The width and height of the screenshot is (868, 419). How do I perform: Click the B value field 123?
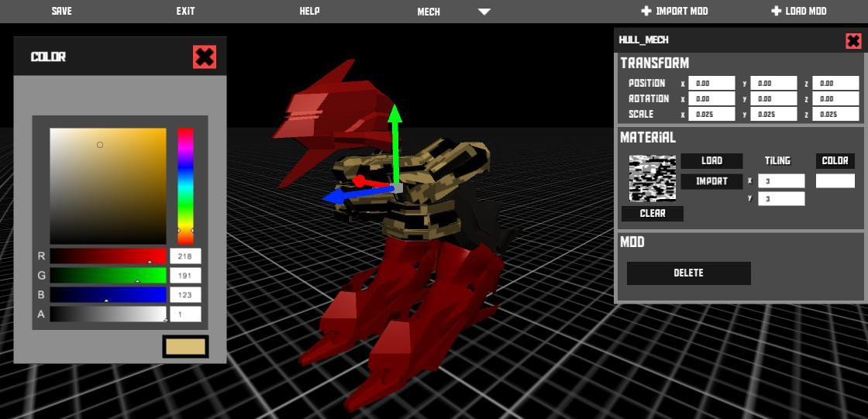click(185, 294)
